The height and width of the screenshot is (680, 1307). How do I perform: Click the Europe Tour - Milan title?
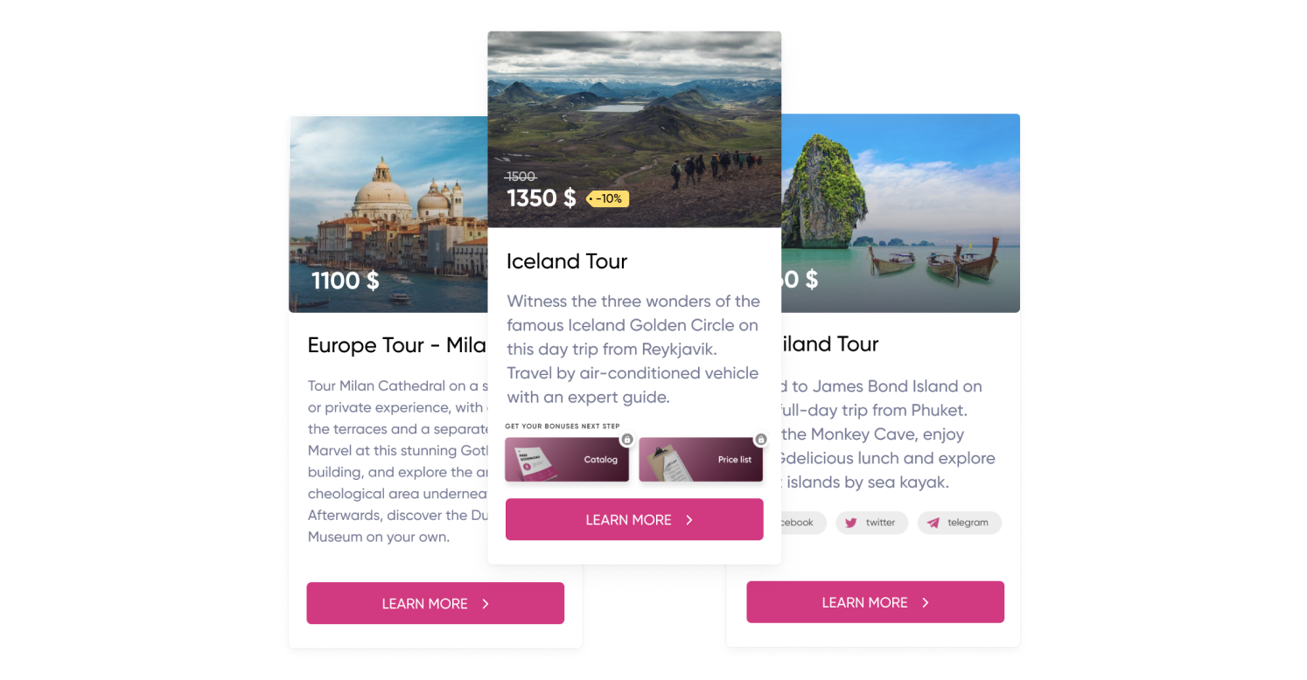pos(397,345)
